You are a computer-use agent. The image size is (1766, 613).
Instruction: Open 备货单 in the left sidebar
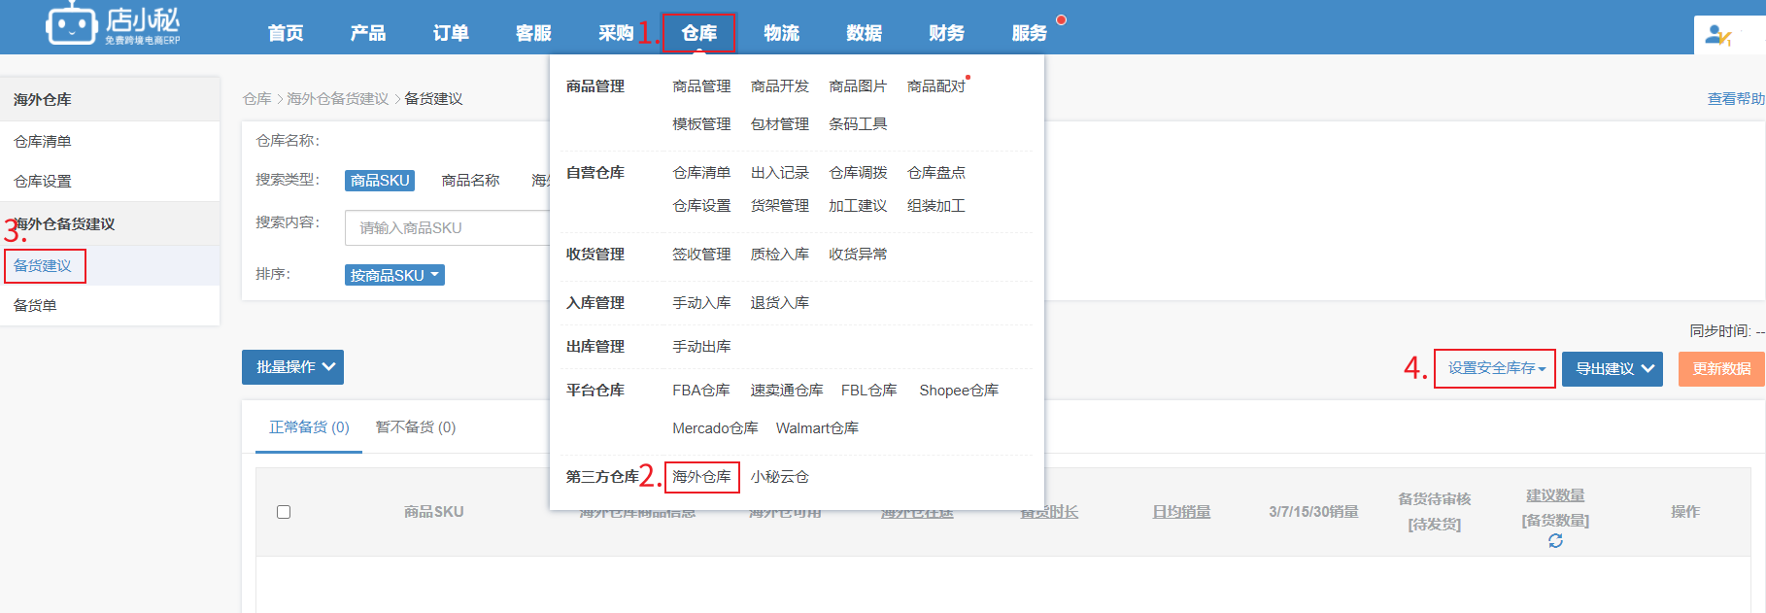[x=36, y=306]
